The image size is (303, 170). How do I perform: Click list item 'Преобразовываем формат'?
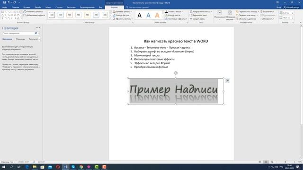[151, 67]
